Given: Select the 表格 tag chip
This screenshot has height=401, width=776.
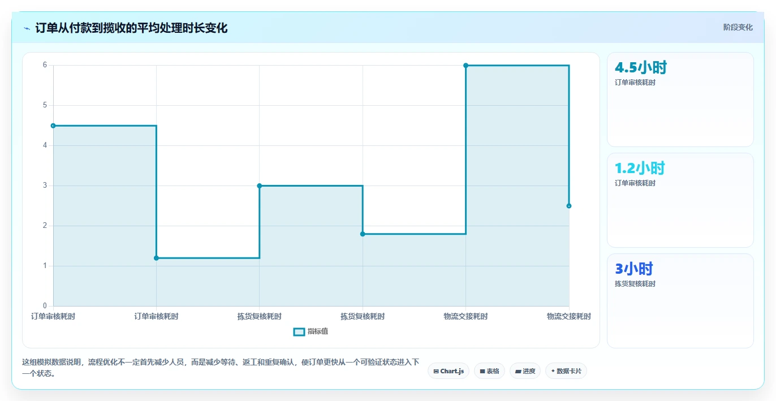Looking at the screenshot, I should point(489,371).
